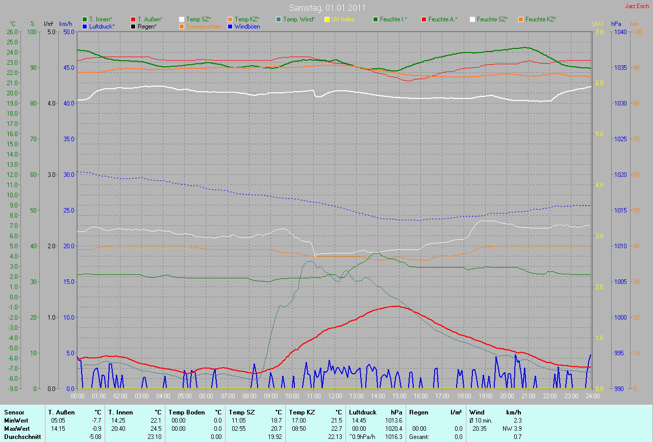Screen dimensions: 653x442
Task: Select the T. Außen column header in table
Action: click(x=61, y=412)
